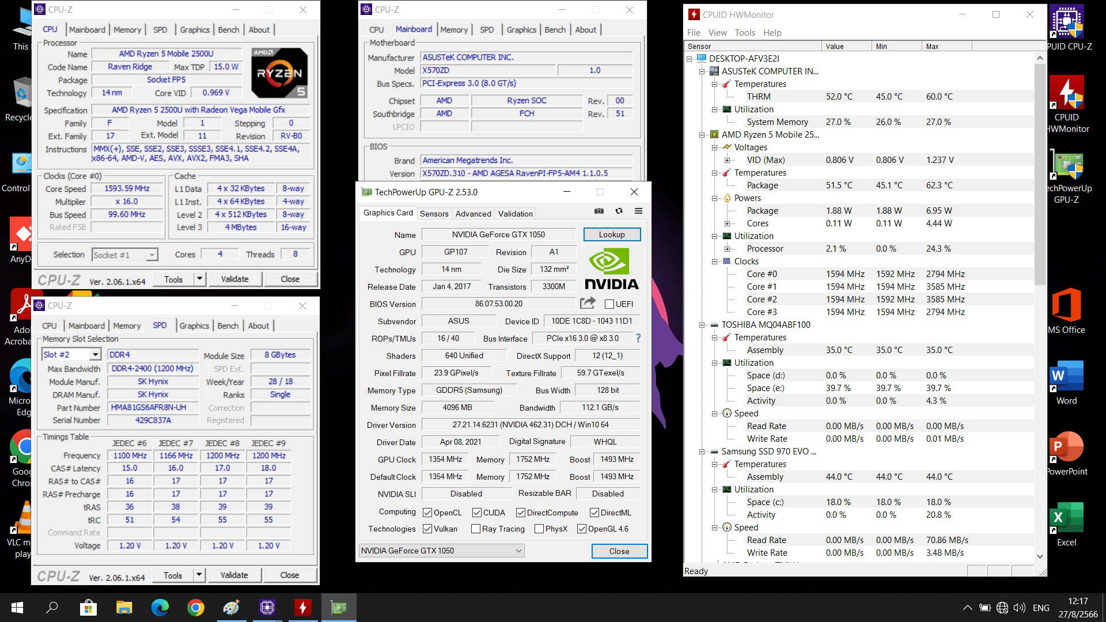This screenshot has width=1106, height=622.
Task: Click system clock 12:17 in taskbar
Action: pos(1078,601)
